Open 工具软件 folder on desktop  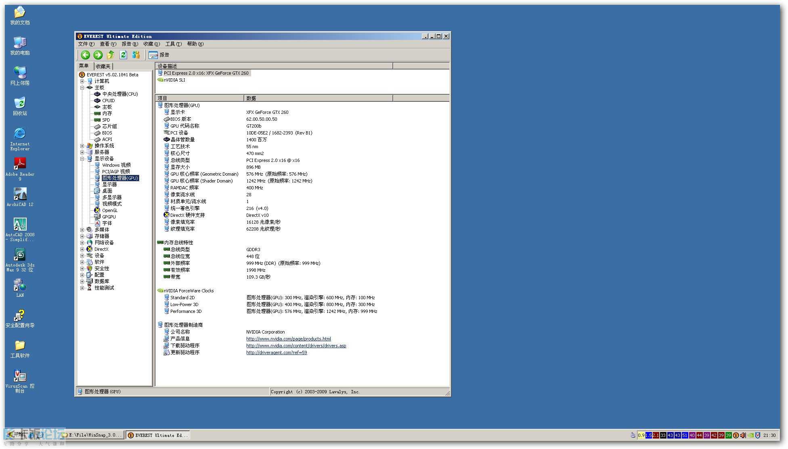pos(20,348)
